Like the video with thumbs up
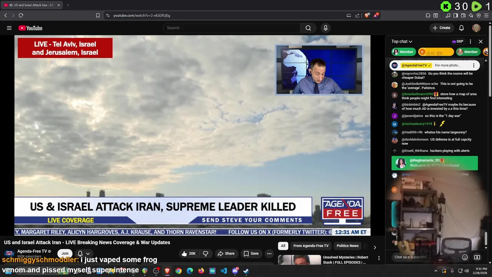 pos(189,254)
